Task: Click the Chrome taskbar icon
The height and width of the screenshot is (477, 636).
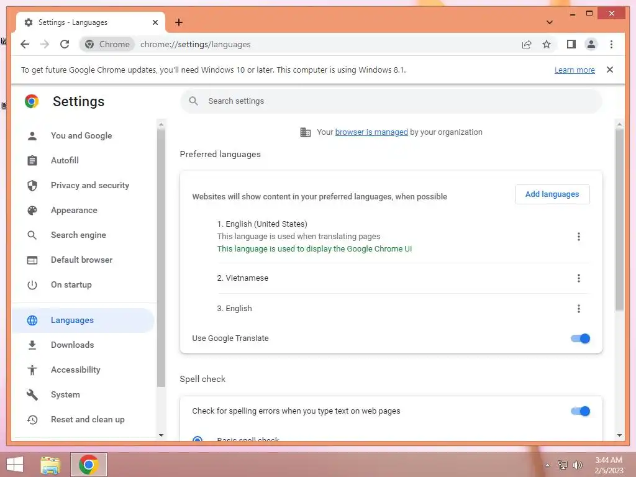Action: [89, 465]
